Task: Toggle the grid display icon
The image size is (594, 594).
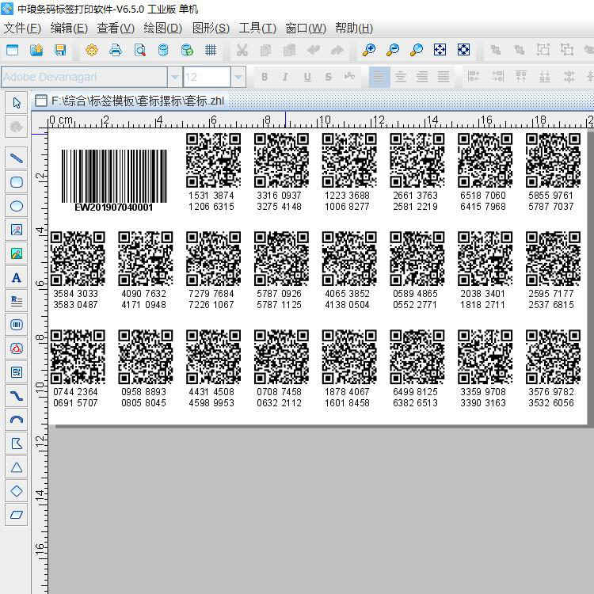Action: (x=211, y=50)
